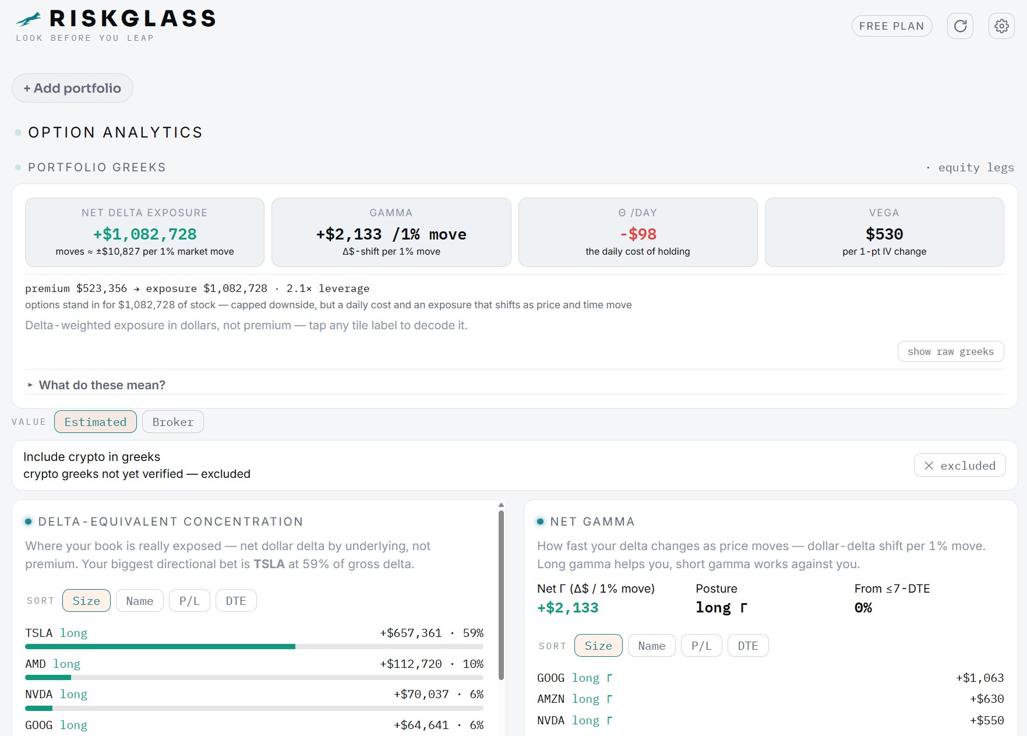
Task: Click the delta concentration panel scrollbar
Action: [501, 596]
